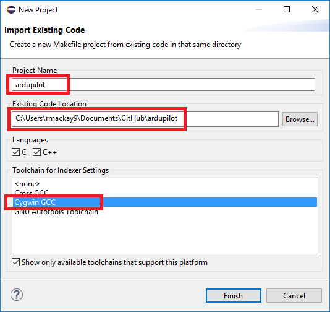Open the help question mark icon
330x312 pixels.
[x=17, y=295]
